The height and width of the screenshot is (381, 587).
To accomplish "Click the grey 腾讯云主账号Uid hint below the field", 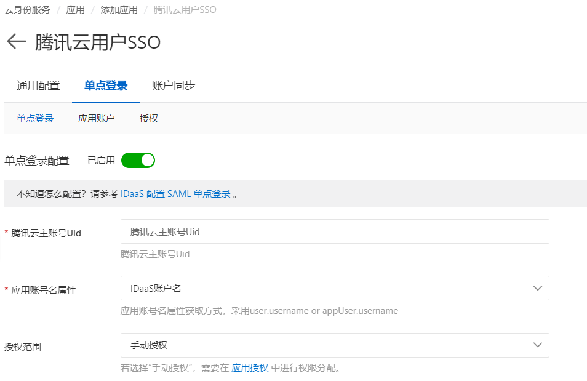I will pyautogui.click(x=155, y=254).
